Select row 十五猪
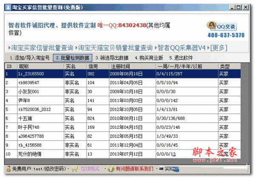Image resolution: width=255 pixels, height=178 pixels. point(123,118)
